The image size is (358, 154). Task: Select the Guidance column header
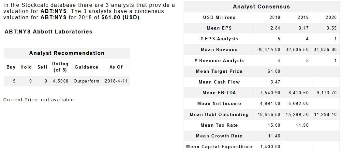pos(86,67)
